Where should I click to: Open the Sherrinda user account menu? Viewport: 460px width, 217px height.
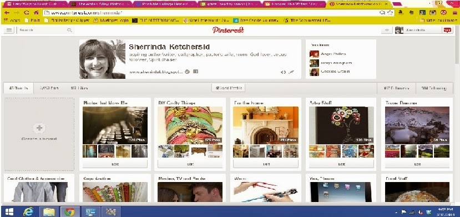418,30
